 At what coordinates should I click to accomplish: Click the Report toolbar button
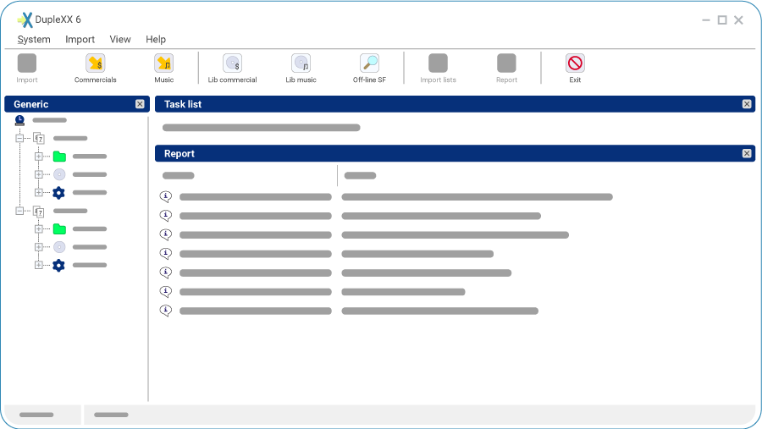[506, 63]
